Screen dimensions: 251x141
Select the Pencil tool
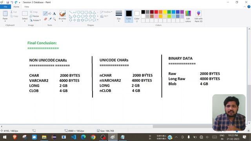45,14
